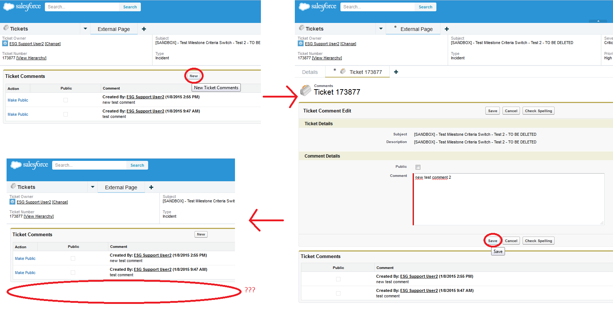613x309 pixels.
Task: Click the [Change] owner link, right screenshot
Action: (x=348, y=44)
